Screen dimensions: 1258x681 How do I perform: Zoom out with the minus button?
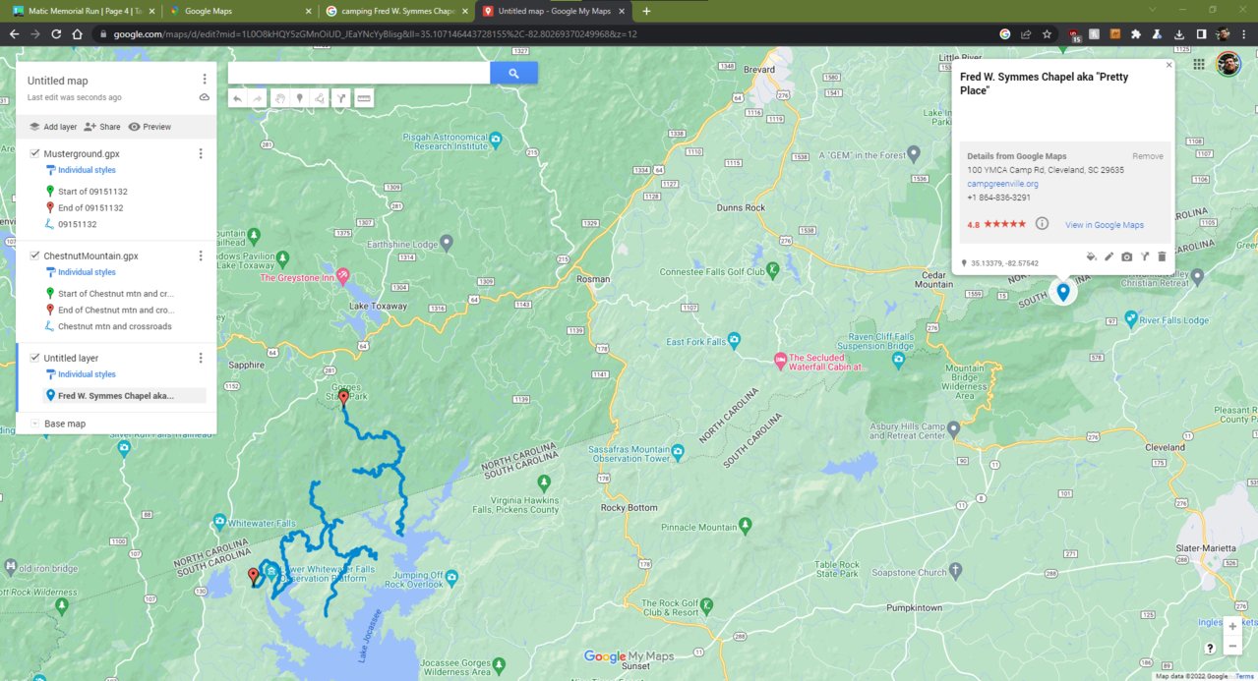(x=1232, y=646)
